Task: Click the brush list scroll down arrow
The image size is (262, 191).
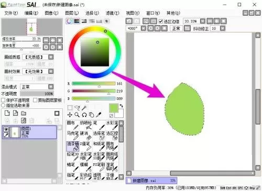Action: [121, 177]
